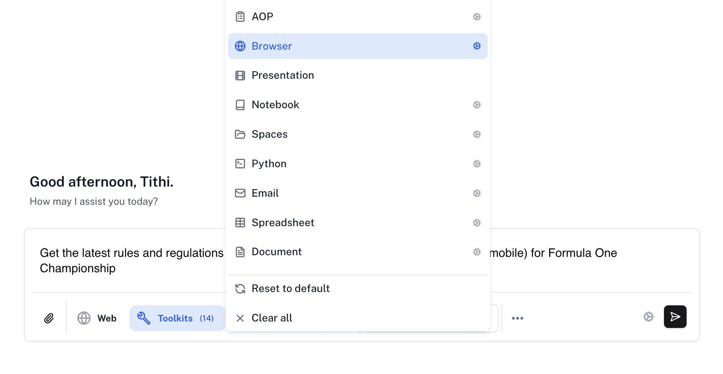Click the attach file paperclip icon
The height and width of the screenshot is (374, 723).
[49, 318]
